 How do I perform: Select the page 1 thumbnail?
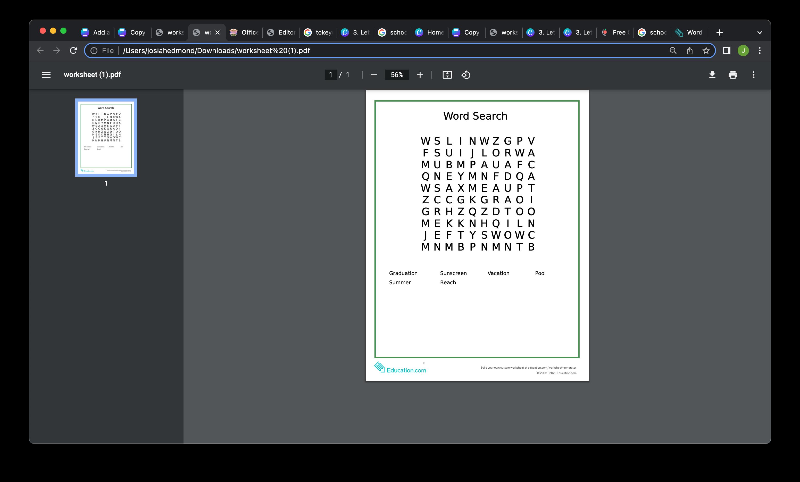click(x=106, y=138)
